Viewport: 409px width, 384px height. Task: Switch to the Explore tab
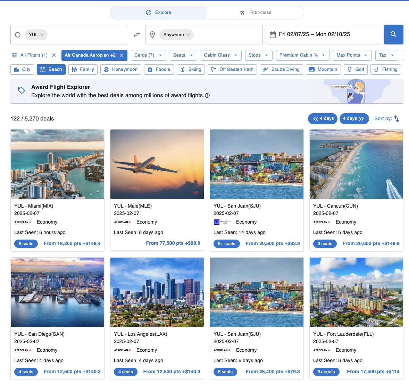click(x=159, y=12)
